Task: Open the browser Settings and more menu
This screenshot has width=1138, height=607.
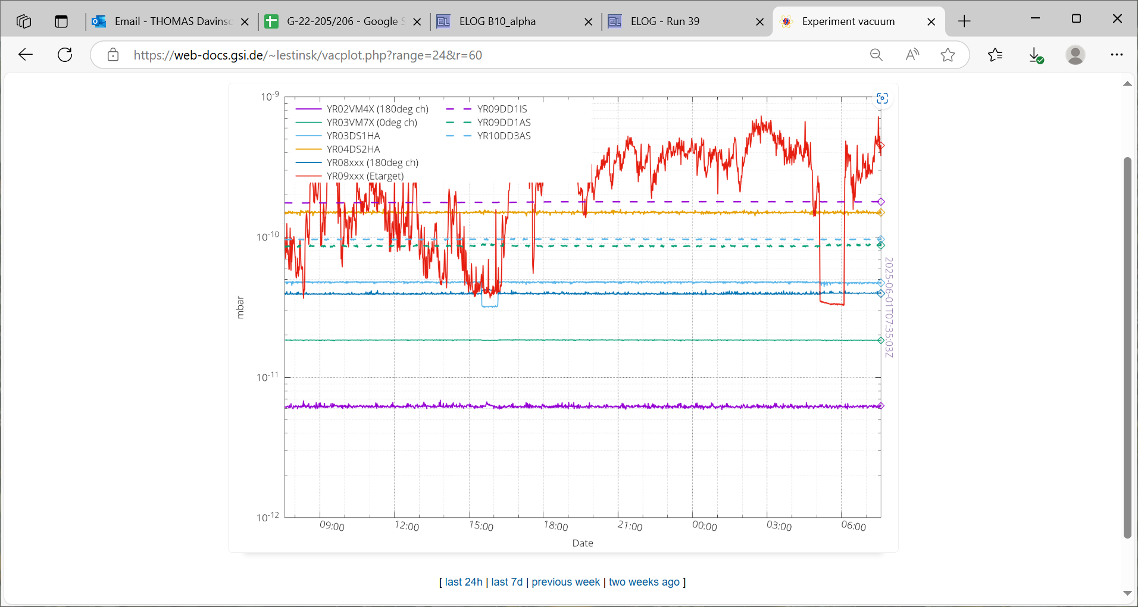Action: tap(1117, 55)
